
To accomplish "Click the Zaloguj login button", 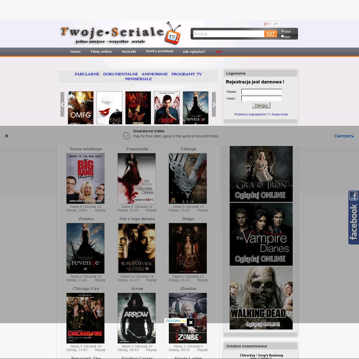I will (261, 105).
